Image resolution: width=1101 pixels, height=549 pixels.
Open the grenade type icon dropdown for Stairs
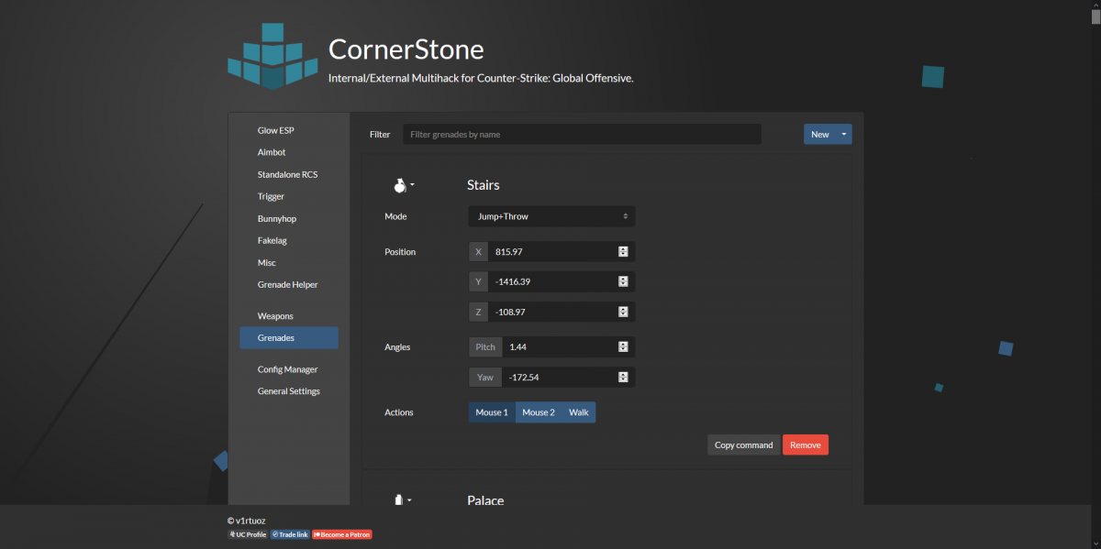coord(404,185)
